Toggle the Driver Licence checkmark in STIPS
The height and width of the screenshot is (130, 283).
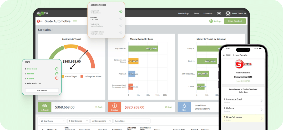57,69
